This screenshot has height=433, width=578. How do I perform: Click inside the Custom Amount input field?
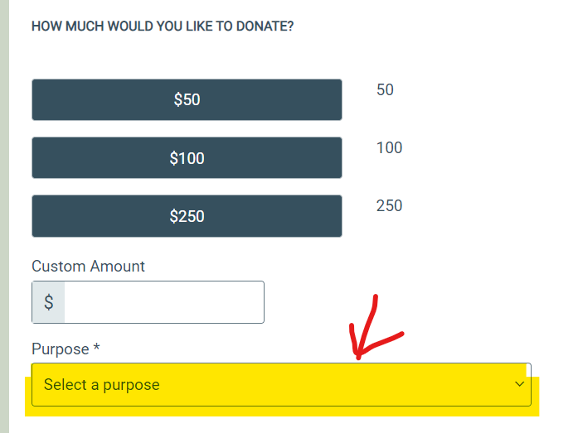point(163,302)
